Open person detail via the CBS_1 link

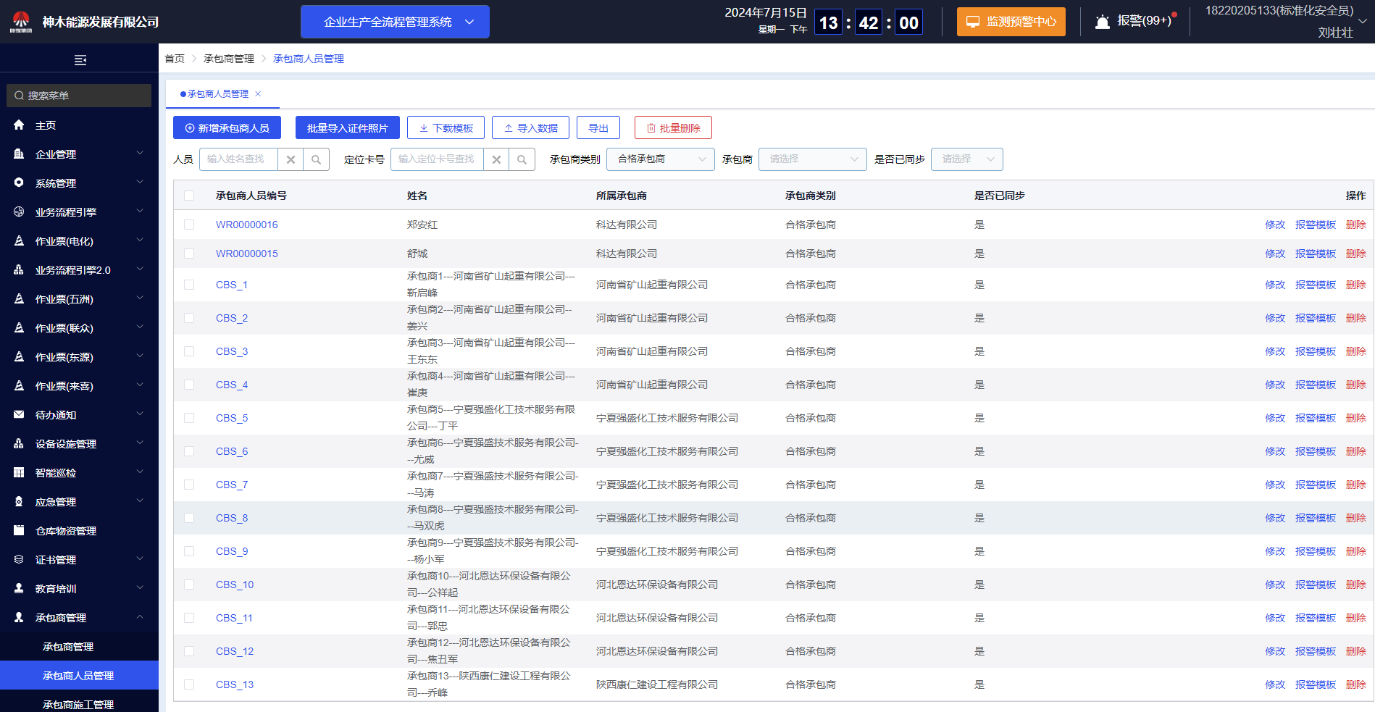coord(231,285)
